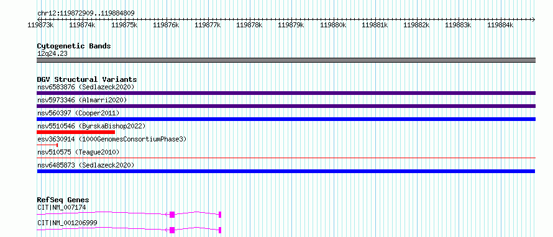Click the Cytogenetic Bands track title
This screenshot has height=237, width=553.
[x=74, y=46]
